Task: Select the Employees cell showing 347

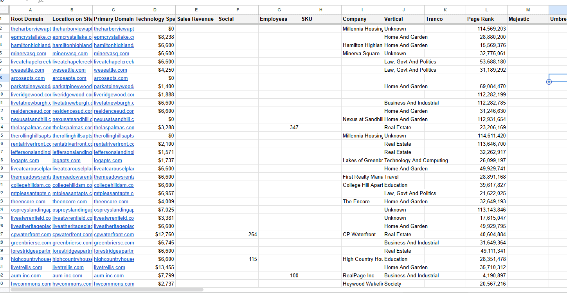Action: click(279, 127)
